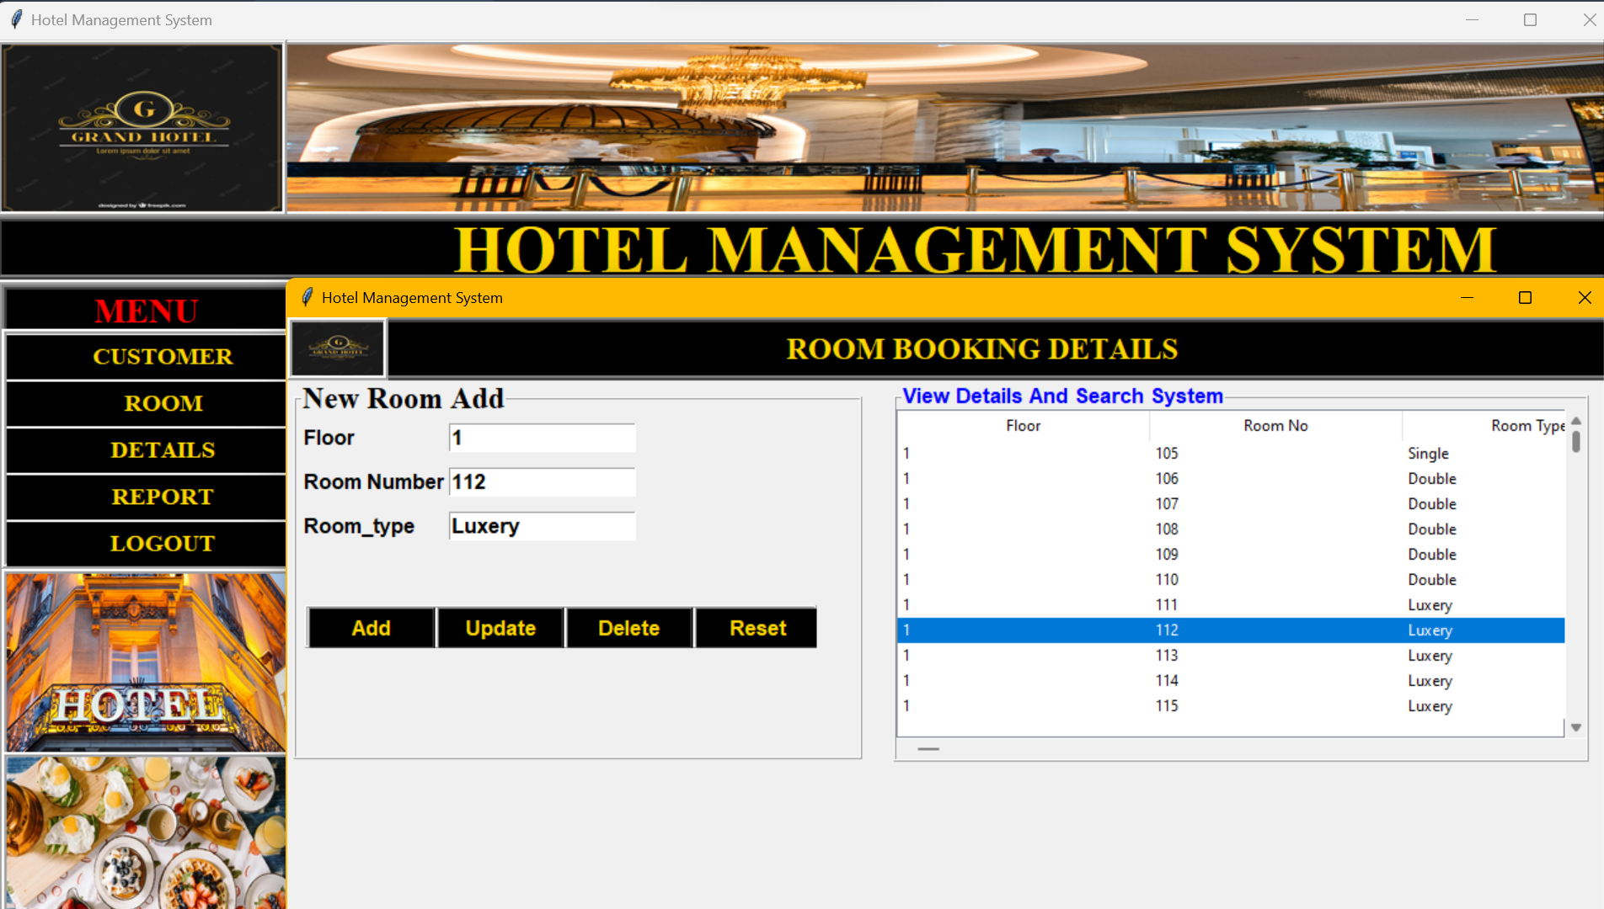
Task: Click the Update button
Action: (x=500, y=628)
